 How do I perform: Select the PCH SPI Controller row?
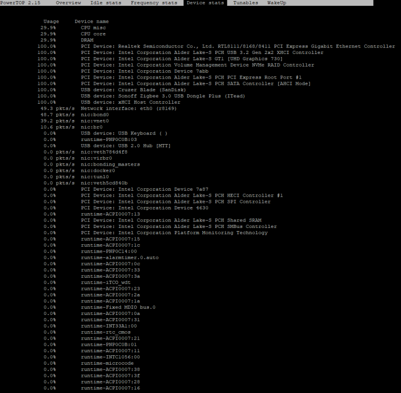157,202
